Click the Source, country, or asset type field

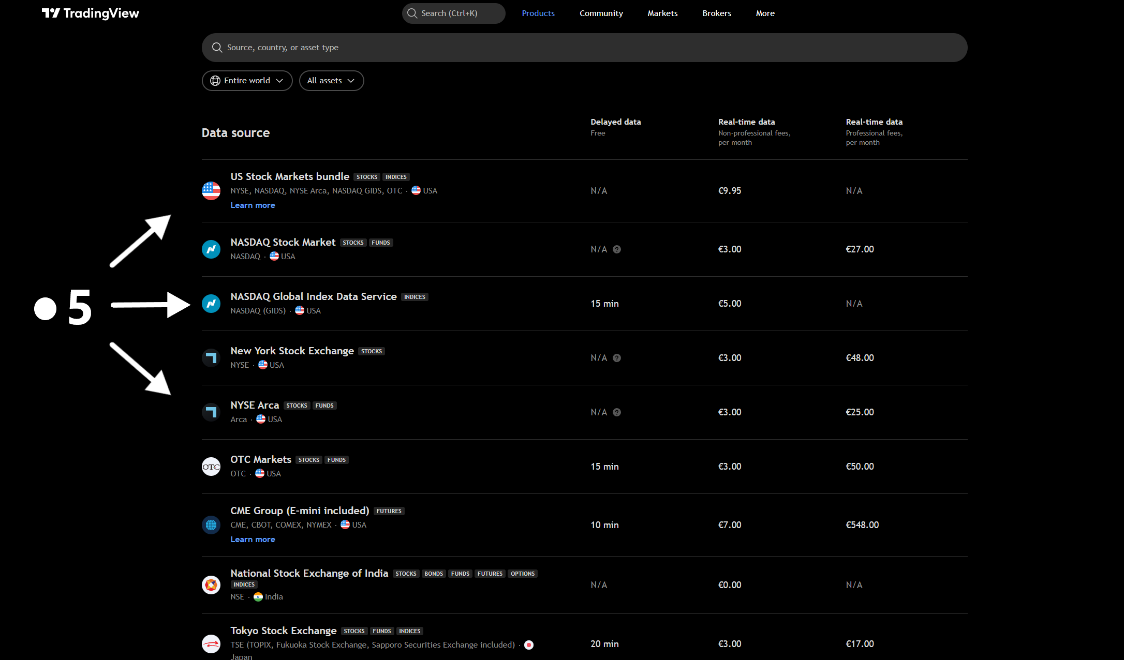[584, 48]
